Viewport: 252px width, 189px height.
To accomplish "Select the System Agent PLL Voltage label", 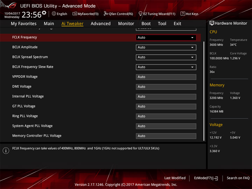I will click(x=33, y=126).
